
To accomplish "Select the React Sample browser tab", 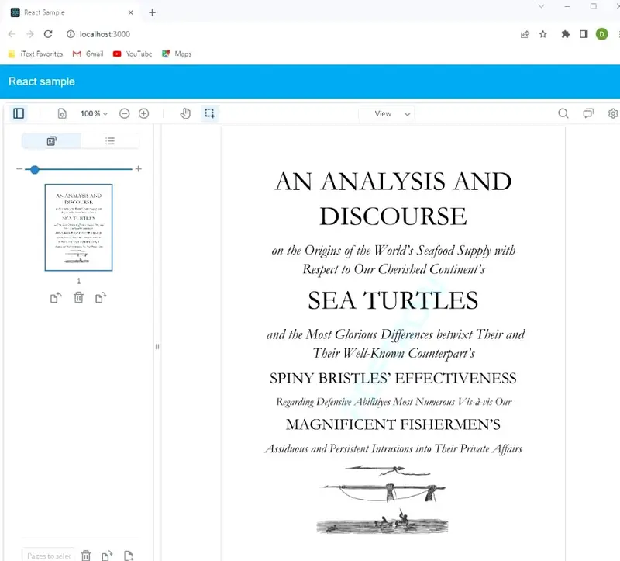I will tap(71, 12).
